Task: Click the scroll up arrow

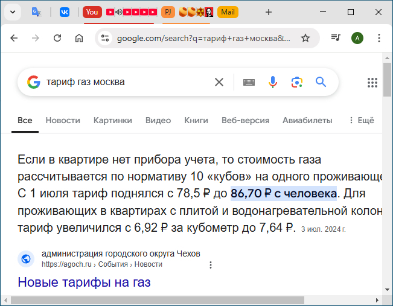Action: coord(387,58)
